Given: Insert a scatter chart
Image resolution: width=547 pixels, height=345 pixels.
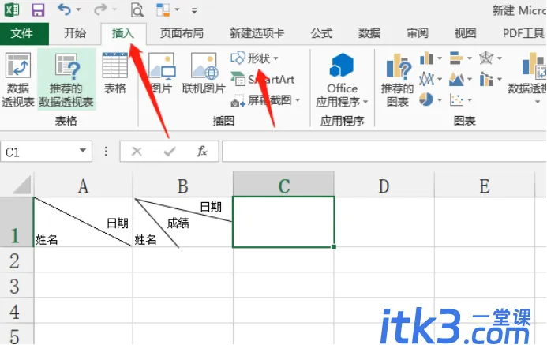Looking at the screenshot, I should (x=460, y=100).
